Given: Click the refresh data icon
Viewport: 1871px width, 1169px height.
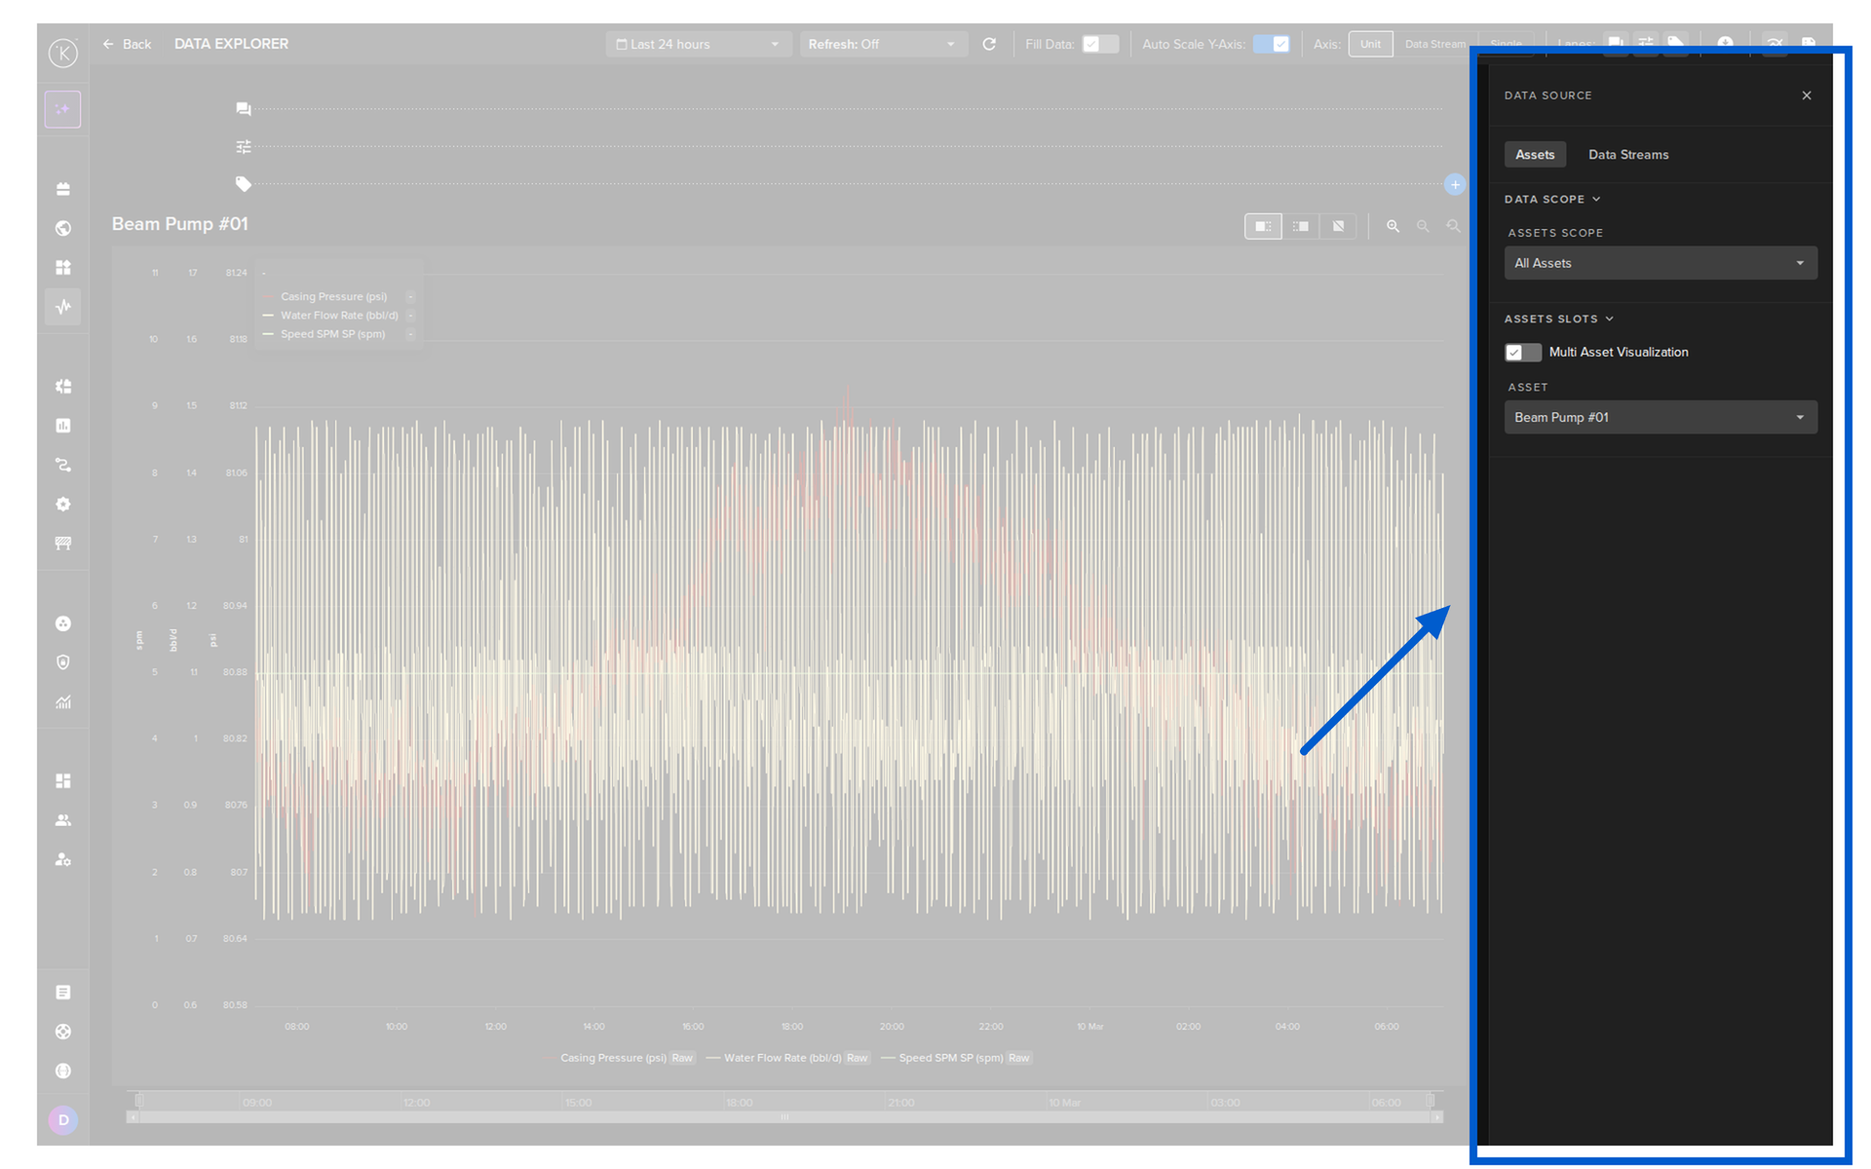Looking at the screenshot, I should [989, 44].
